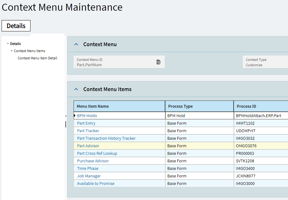The height and width of the screenshot is (200, 288).
Task: Open the BPM Holds menu item link
Action: (87, 116)
